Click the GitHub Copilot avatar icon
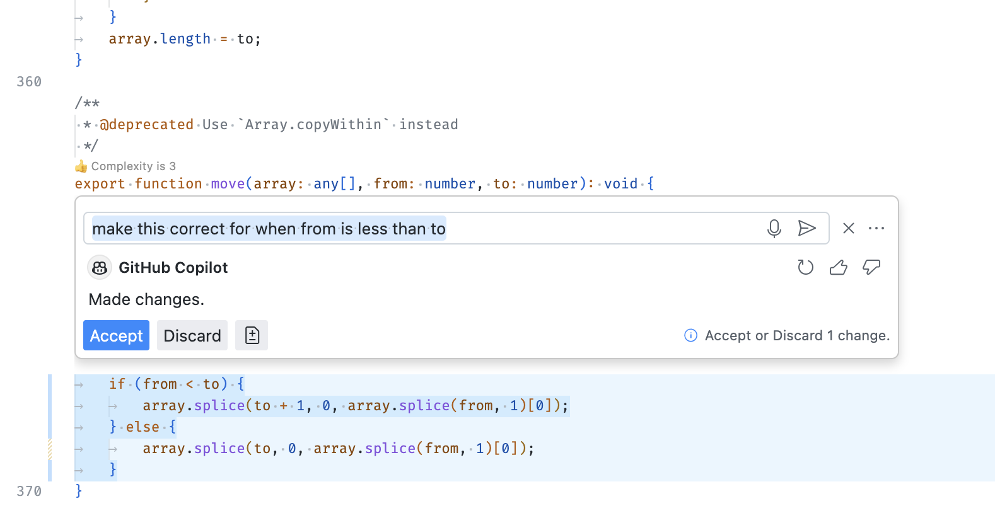Image resolution: width=995 pixels, height=518 pixels. point(100,268)
